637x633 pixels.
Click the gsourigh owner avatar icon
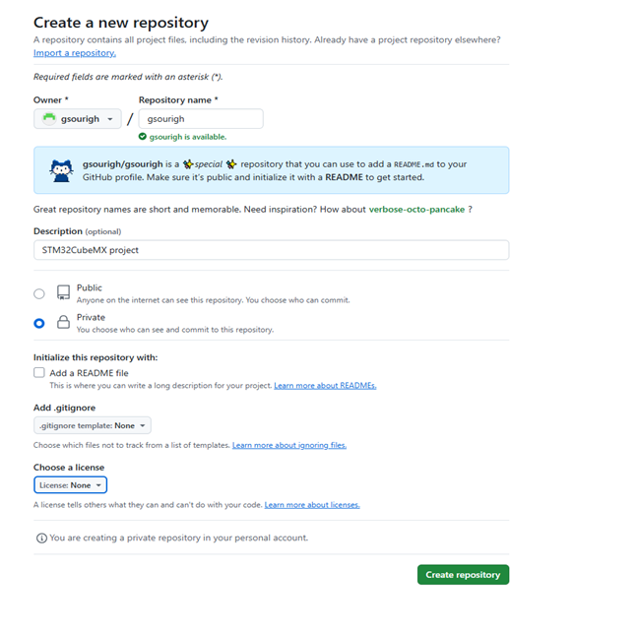pos(49,119)
